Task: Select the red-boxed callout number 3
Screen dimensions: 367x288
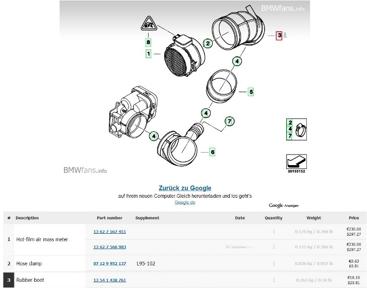Action: (x=279, y=36)
